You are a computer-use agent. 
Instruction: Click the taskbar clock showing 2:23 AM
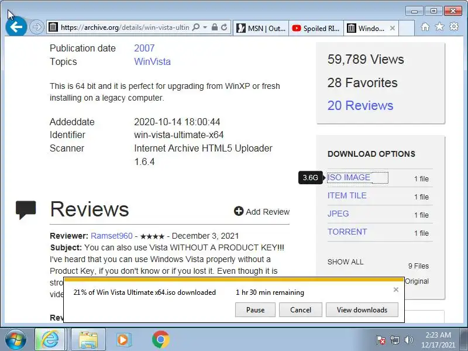tap(438, 340)
